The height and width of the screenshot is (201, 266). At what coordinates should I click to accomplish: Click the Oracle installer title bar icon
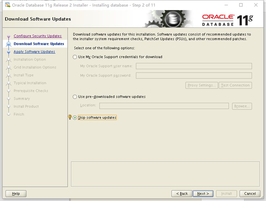(8, 5)
